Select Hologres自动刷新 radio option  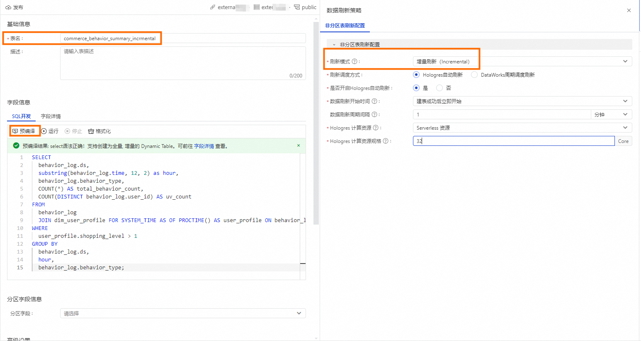tap(416, 75)
